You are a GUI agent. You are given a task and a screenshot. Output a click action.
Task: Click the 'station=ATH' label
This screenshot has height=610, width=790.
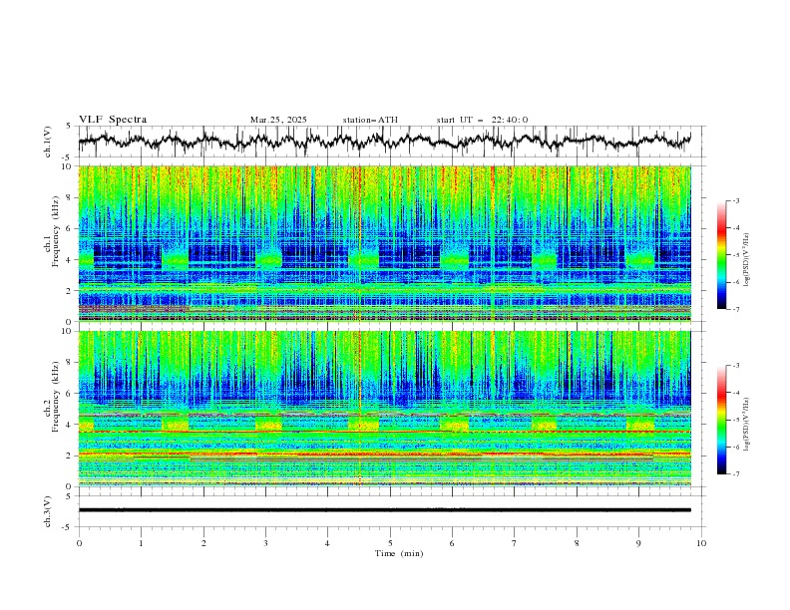tap(370, 120)
